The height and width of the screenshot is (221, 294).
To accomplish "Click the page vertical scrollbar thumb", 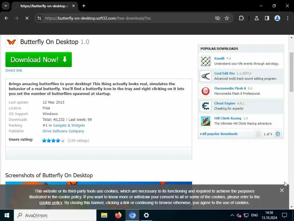I will tap(292, 72).
